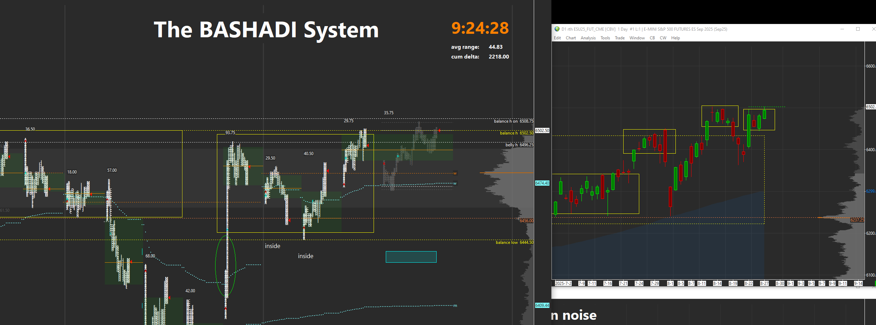876x325 pixels.
Task: Open the CW menu
Action: (663, 38)
